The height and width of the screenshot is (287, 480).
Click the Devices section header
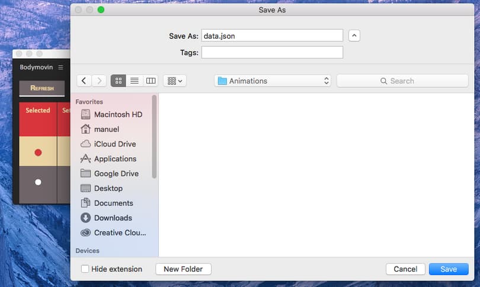click(x=87, y=251)
